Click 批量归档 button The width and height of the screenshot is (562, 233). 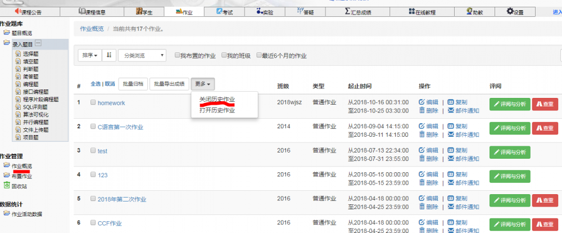[133, 84]
